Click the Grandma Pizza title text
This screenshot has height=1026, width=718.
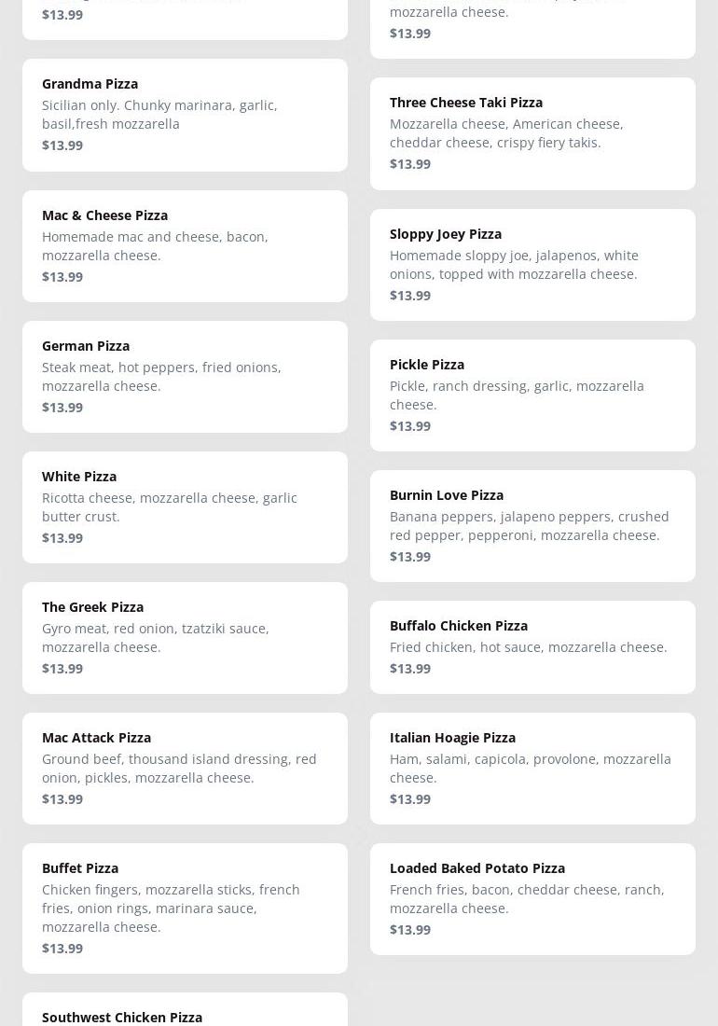click(x=90, y=84)
